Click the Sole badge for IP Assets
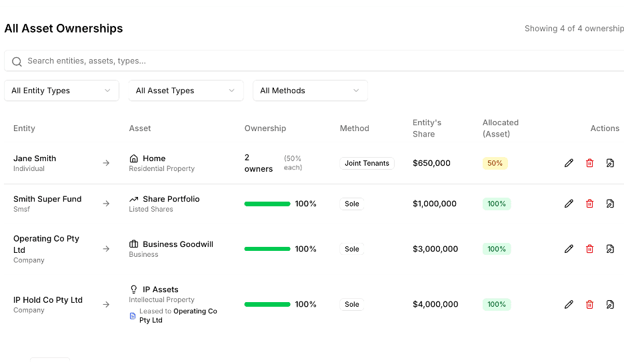The height and width of the screenshot is (362, 624). click(x=352, y=304)
